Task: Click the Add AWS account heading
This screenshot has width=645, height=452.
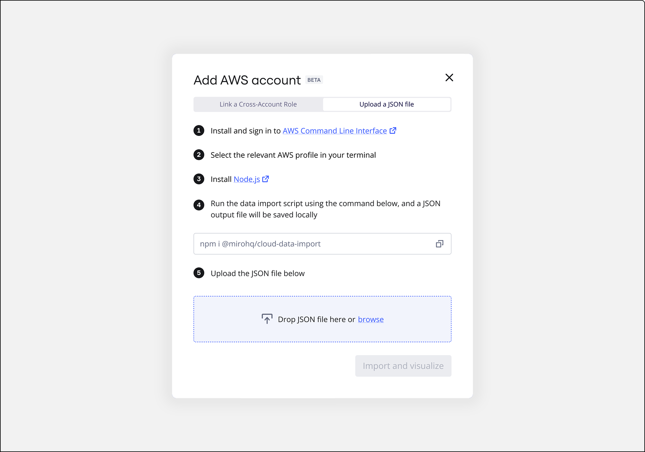Action: (247, 80)
